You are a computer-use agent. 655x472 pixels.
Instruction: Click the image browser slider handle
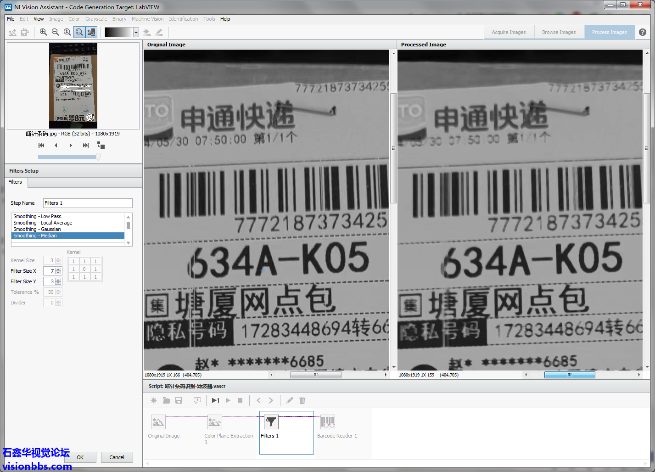click(x=98, y=157)
